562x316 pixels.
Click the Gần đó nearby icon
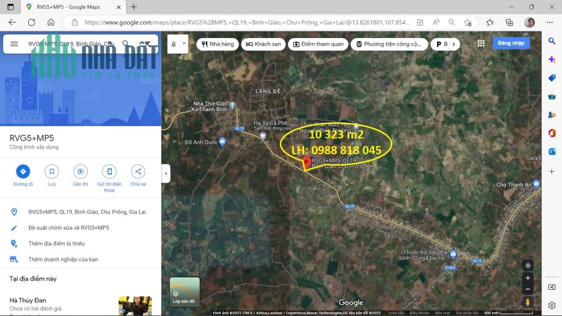tap(81, 172)
